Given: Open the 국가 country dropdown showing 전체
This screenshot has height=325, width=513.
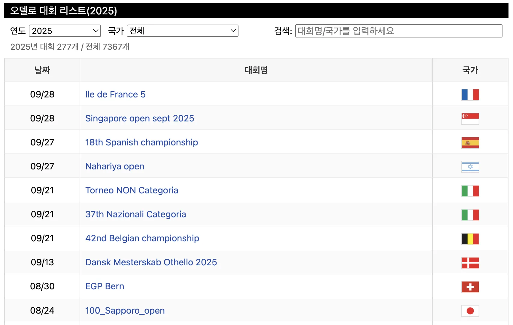Looking at the screenshot, I should (x=183, y=31).
